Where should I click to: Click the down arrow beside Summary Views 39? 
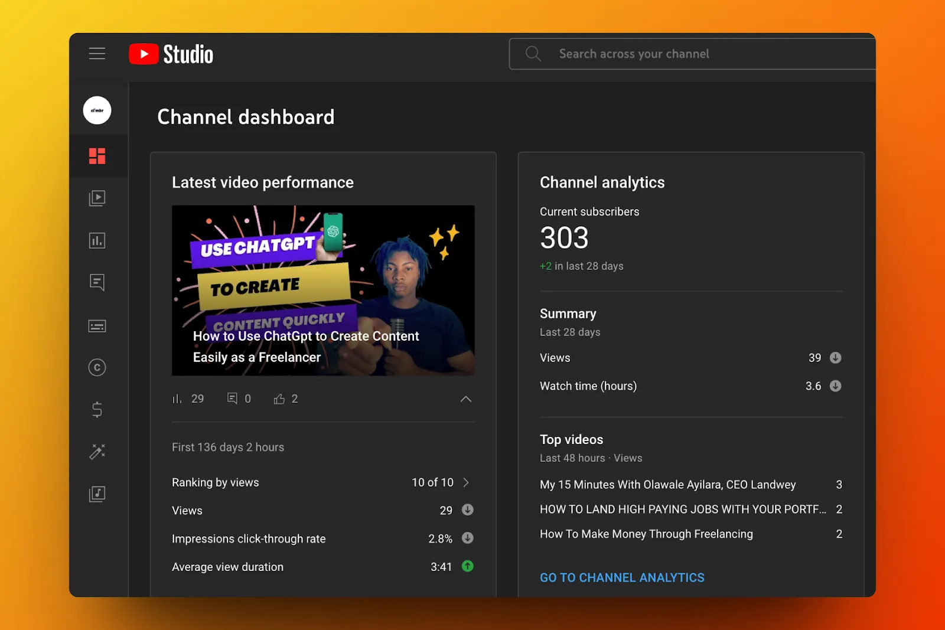(835, 358)
